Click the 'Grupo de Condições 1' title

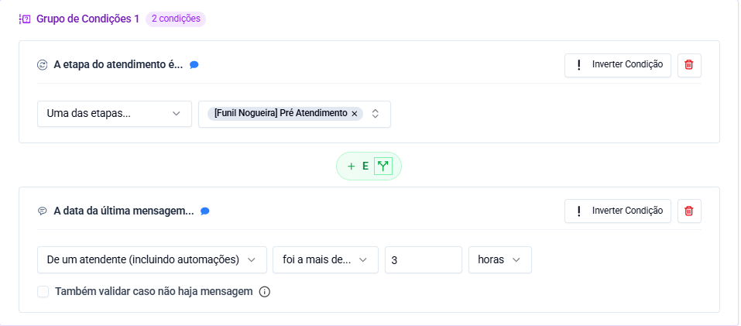(87, 19)
